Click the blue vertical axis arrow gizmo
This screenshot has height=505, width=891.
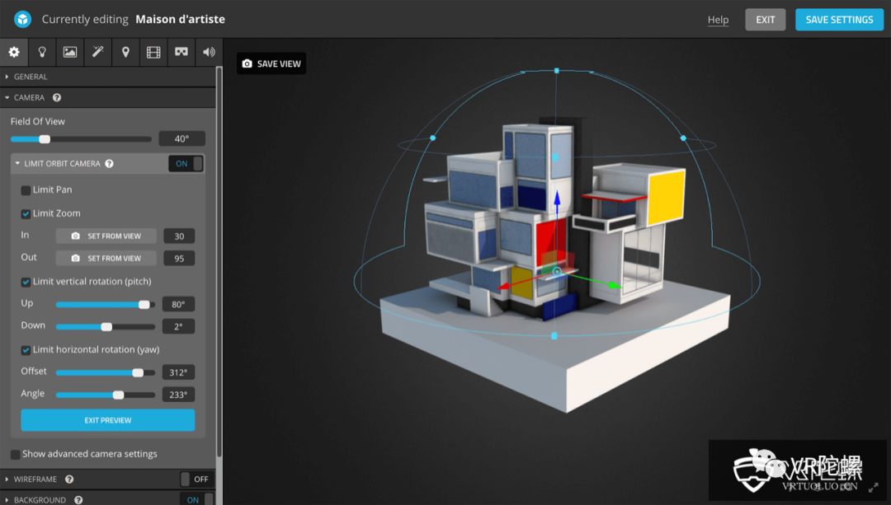tap(557, 198)
